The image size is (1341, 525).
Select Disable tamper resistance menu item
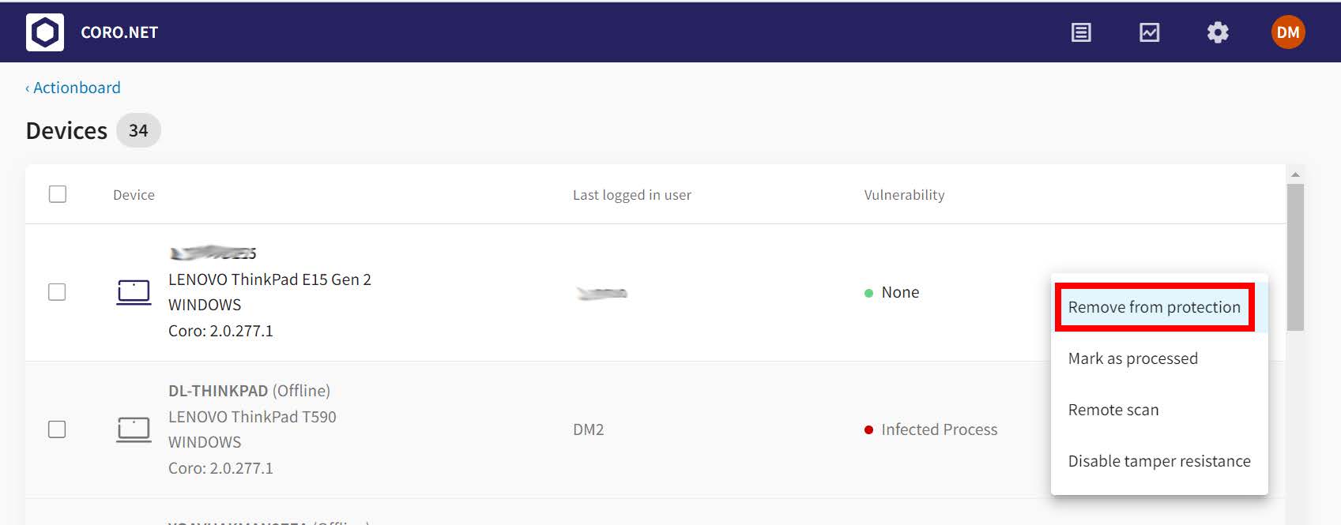pyautogui.click(x=1159, y=461)
